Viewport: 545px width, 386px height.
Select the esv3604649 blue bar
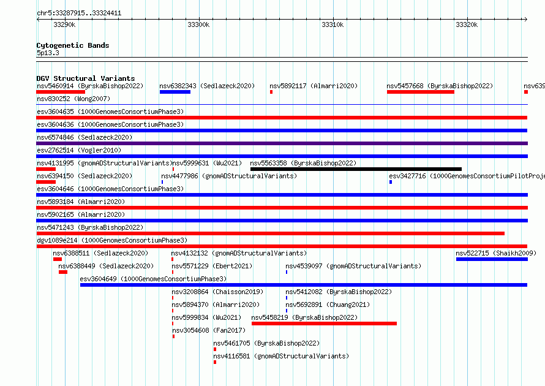pos(304,285)
